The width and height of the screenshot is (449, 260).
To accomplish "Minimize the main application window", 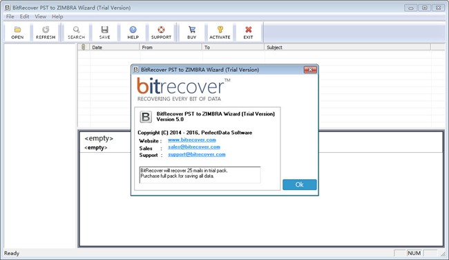I will (x=410, y=8).
